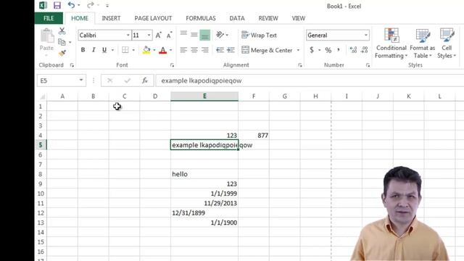Click the Cut scissors icon
464x261 pixels.
coord(62,31)
